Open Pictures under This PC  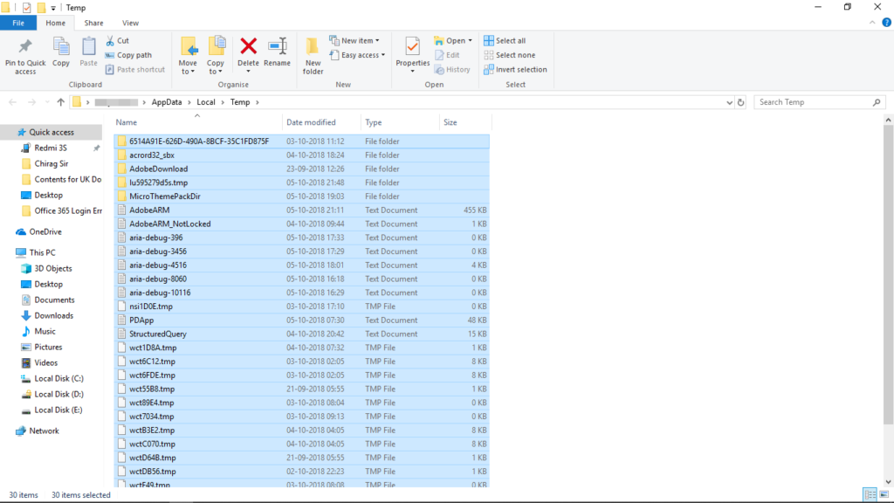(48, 347)
